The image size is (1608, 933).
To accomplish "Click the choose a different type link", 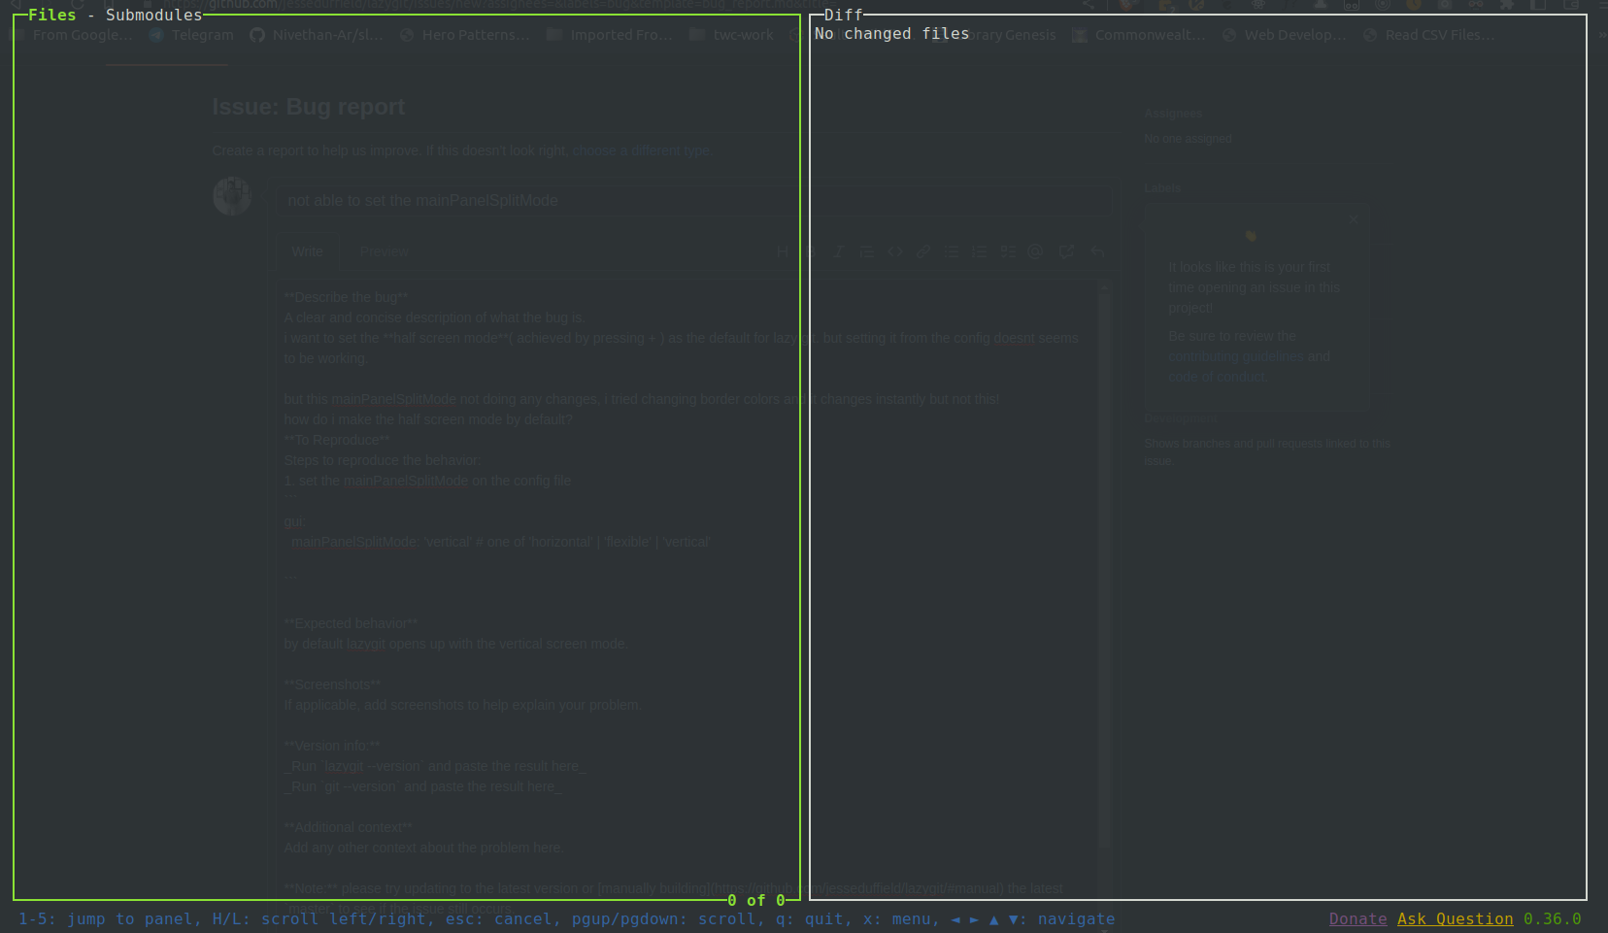I will pyautogui.click(x=641, y=150).
